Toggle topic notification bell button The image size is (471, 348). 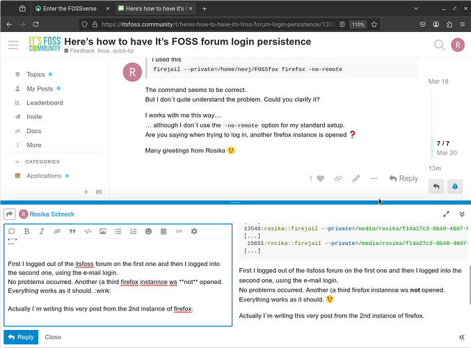pos(455,187)
